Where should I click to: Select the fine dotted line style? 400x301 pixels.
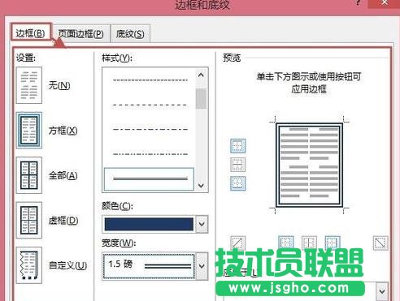[x=150, y=80]
